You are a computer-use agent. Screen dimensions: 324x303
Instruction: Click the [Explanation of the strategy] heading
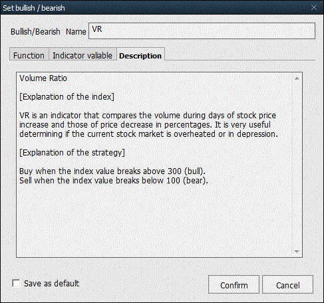[72, 153]
